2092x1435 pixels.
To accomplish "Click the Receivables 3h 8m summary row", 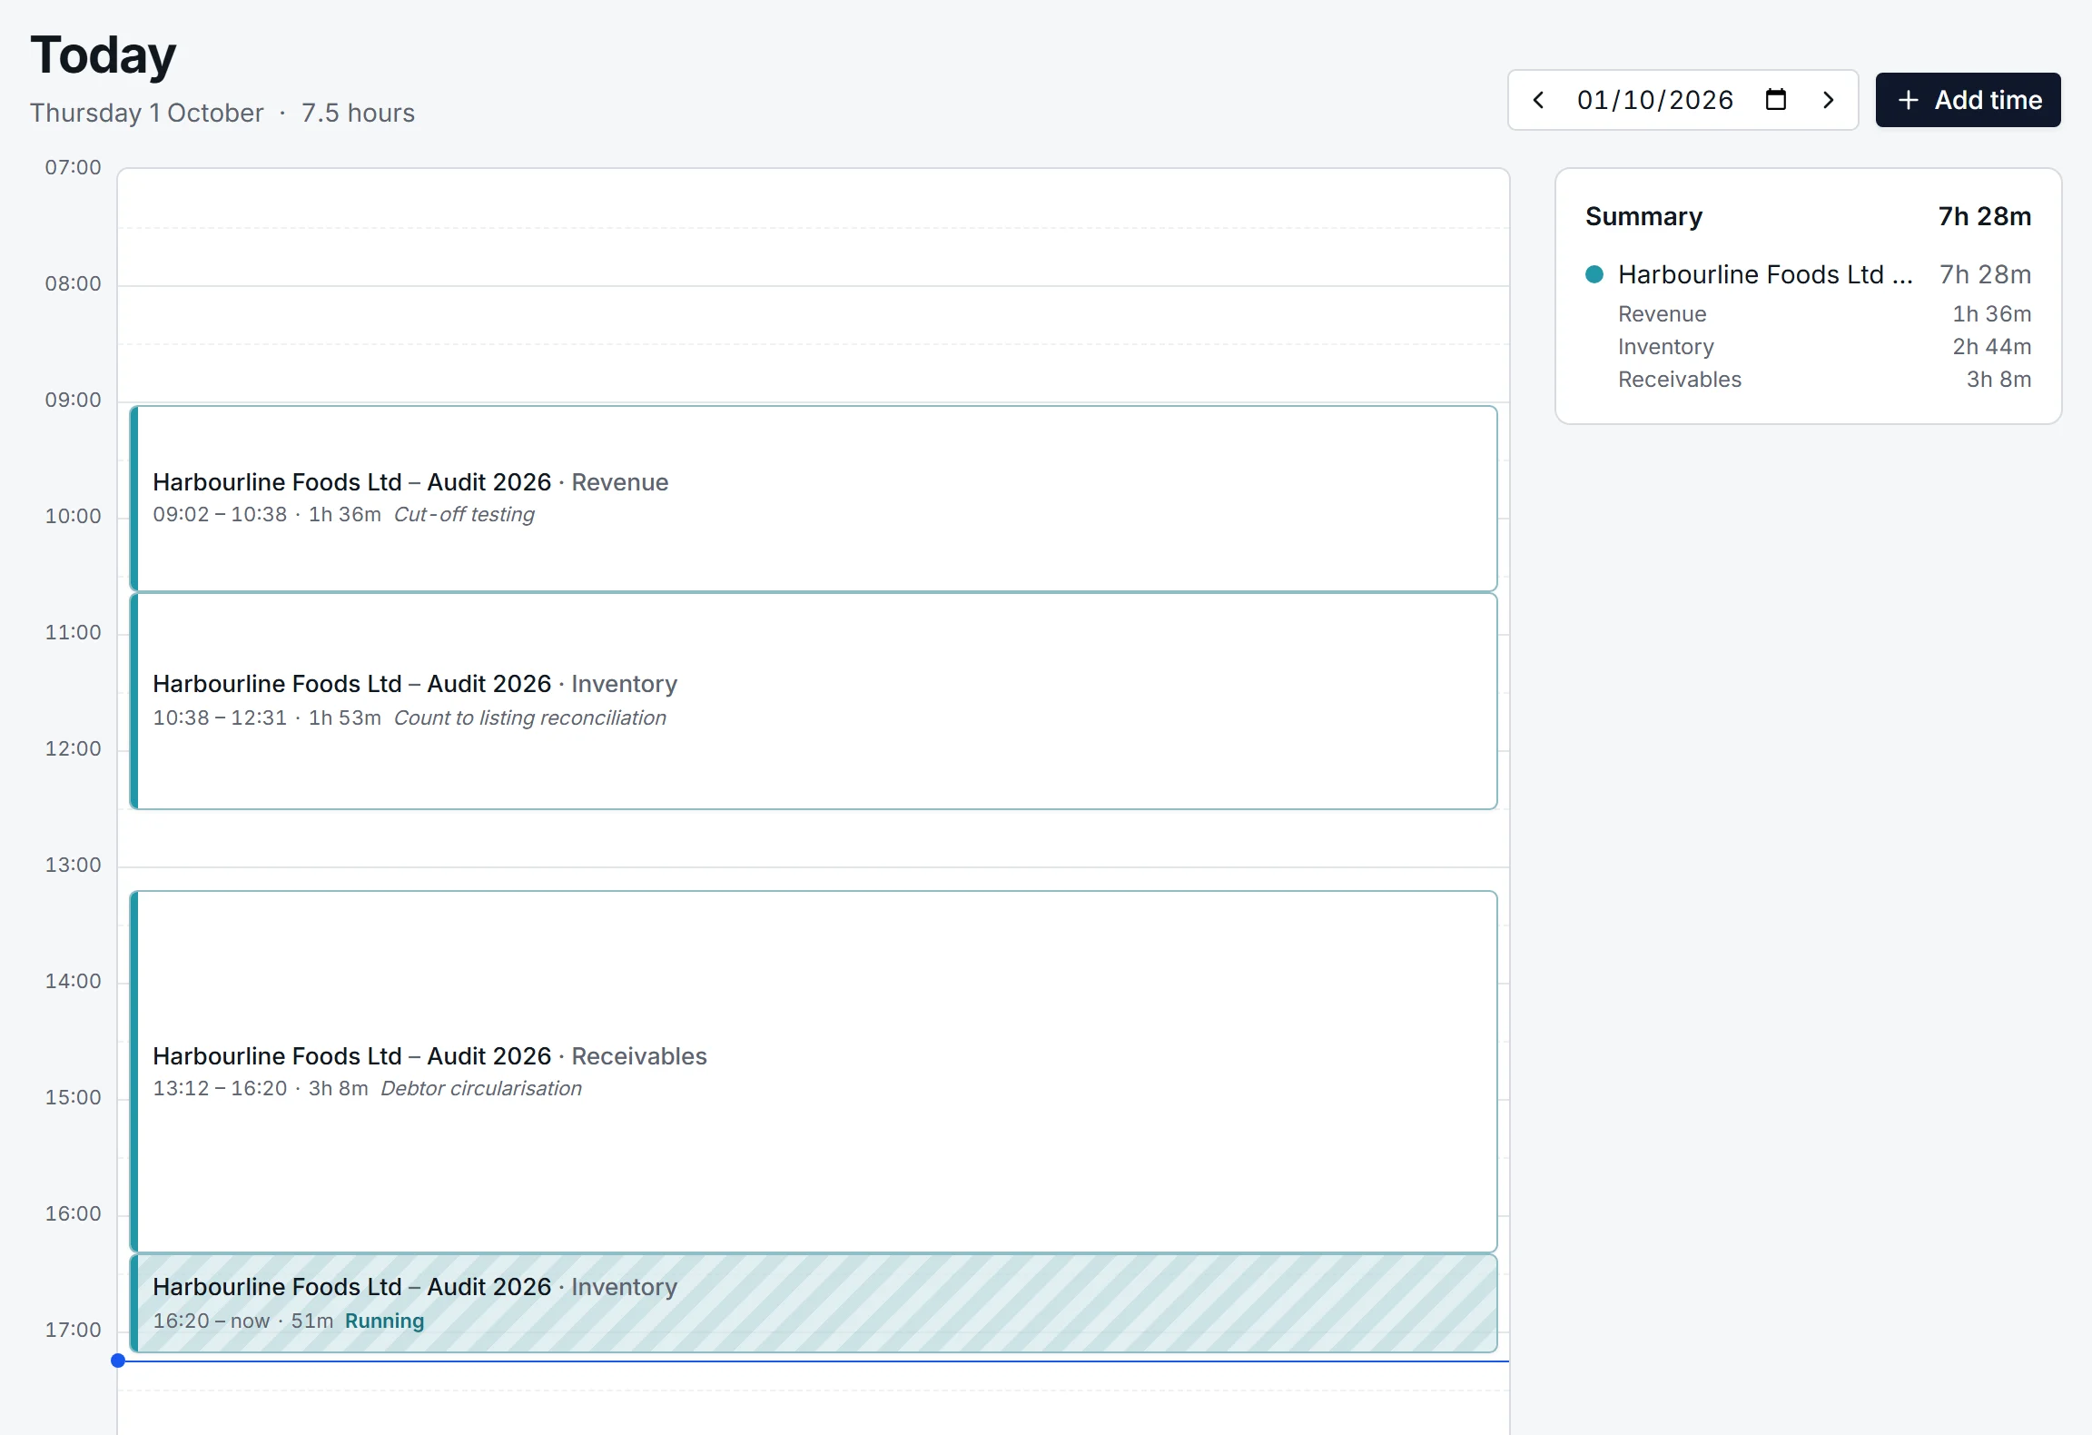I will tap(1825, 380).
